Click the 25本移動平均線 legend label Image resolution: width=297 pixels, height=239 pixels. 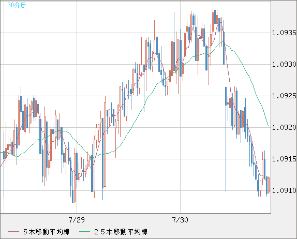point(121,232)
